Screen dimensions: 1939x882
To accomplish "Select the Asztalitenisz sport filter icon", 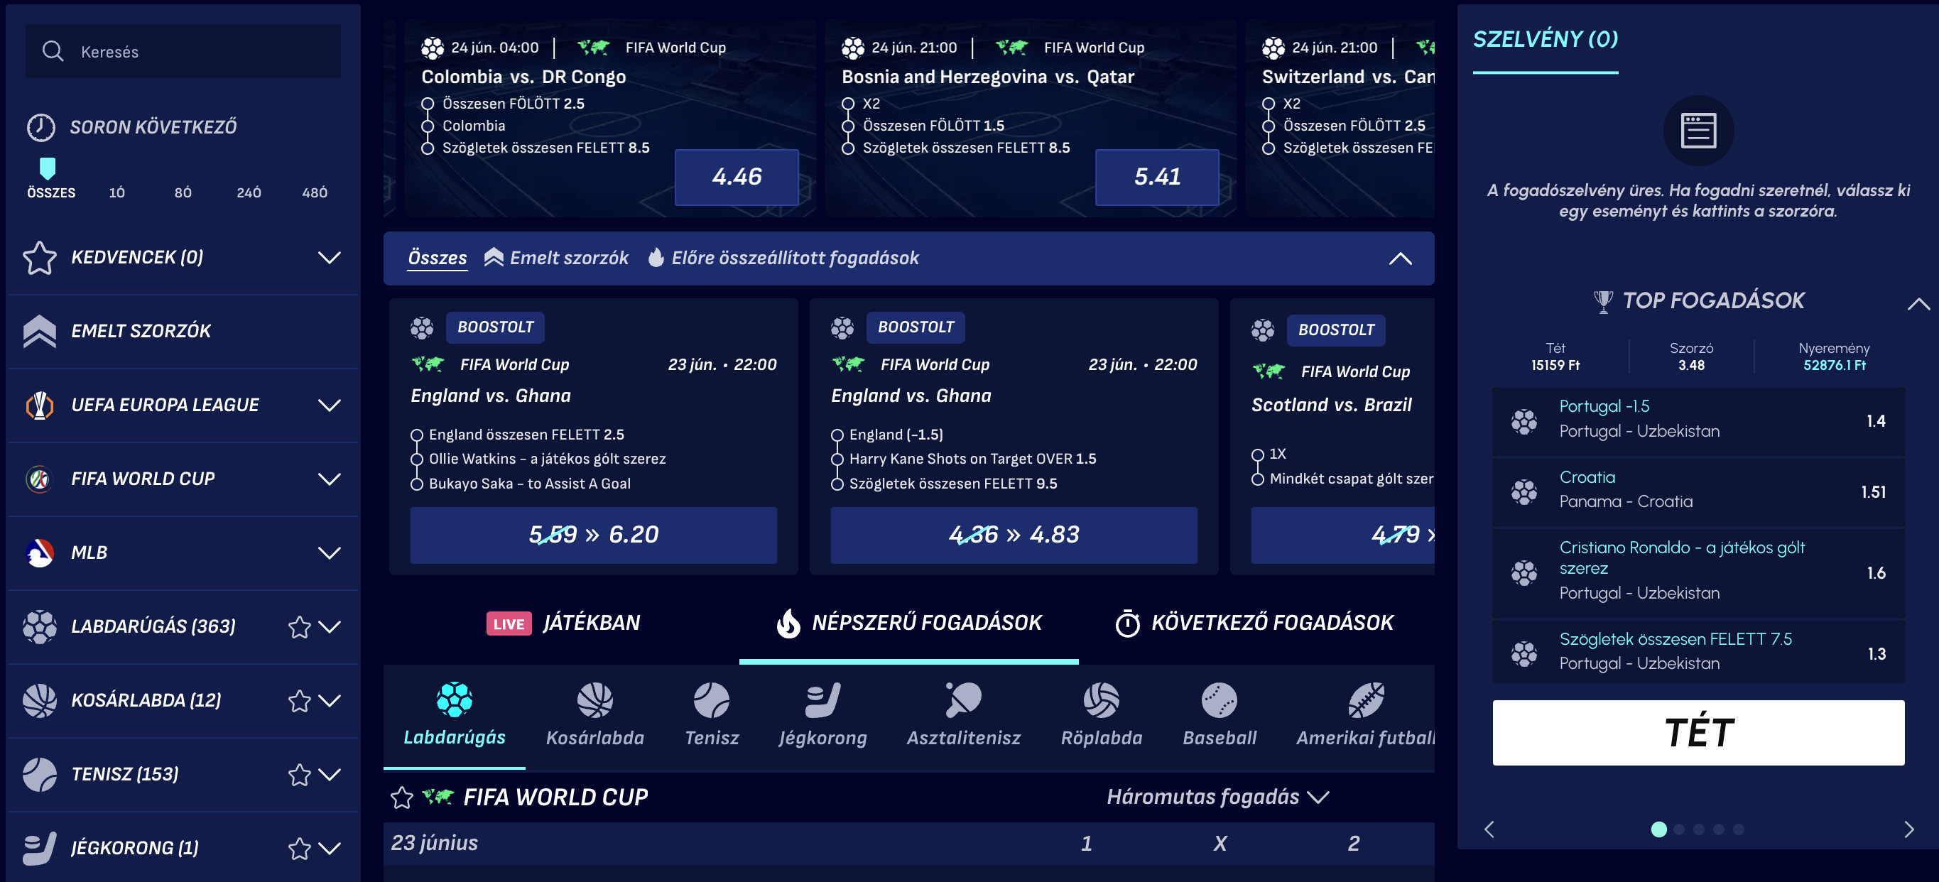I will point(964,700).
